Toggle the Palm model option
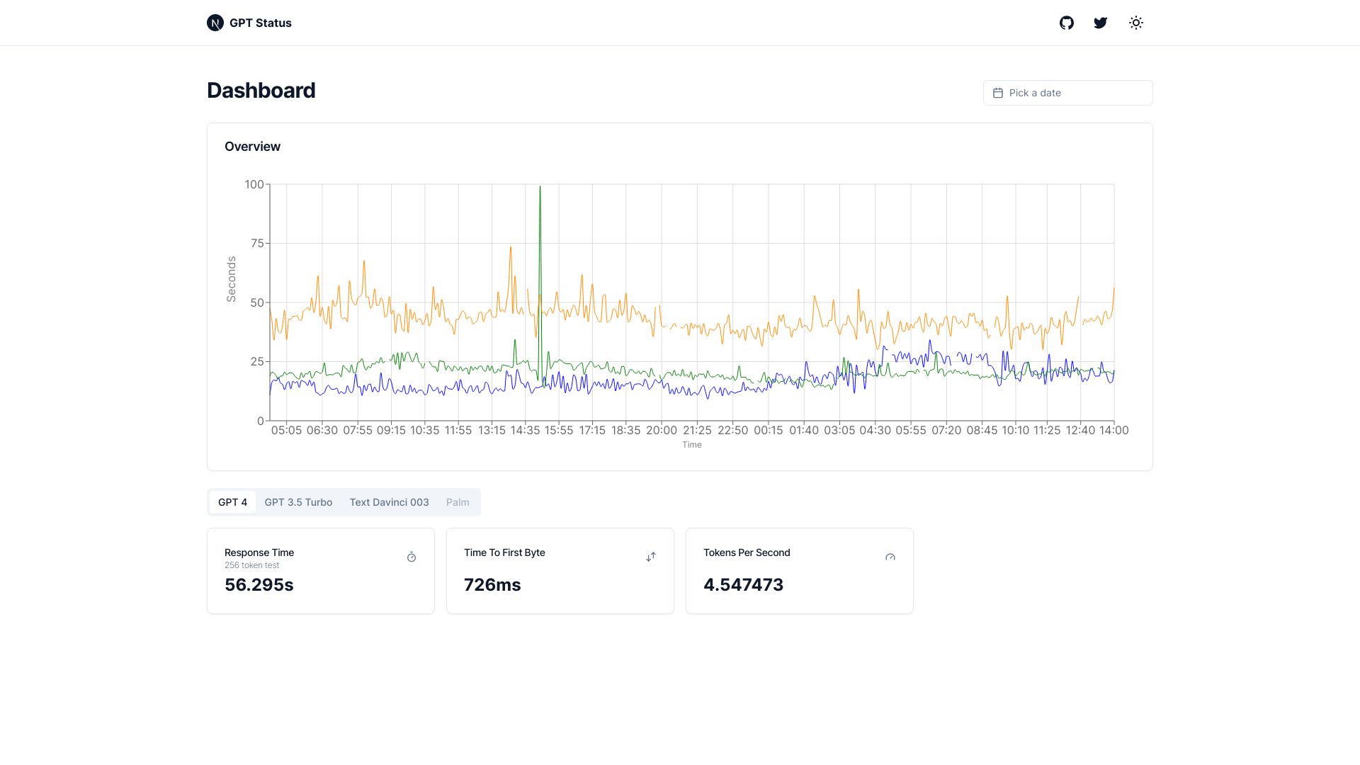Screen dimensions: 1360x765 [x=458, y=501]
